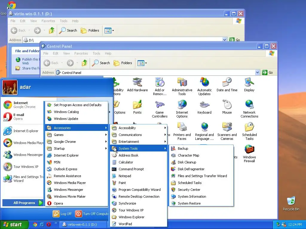The width and height of the screenshot is (306, 229).
Task: Expand the Startup submenu
Action: (77, 148)
